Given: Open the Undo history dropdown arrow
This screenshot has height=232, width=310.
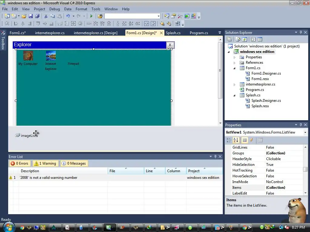Looking at the screenshot, I should (73, 16).
